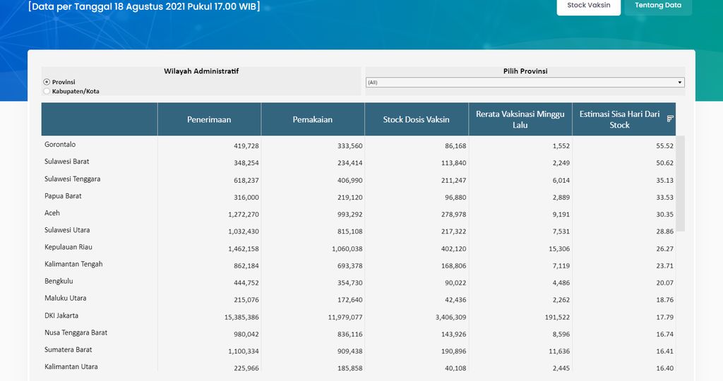Select the Maluku Utara row label
The height and width of the screenshot is (381, 723).
pyautogui.click(x=65, y=298)
